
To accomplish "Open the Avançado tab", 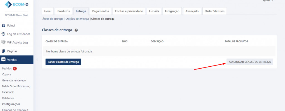I will [x=192, y=11].
